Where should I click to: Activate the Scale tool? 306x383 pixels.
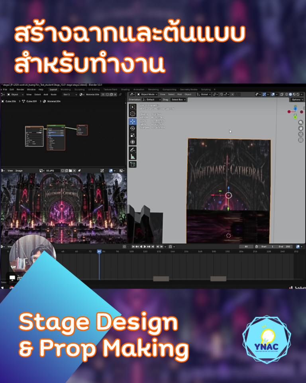(133, 135)
